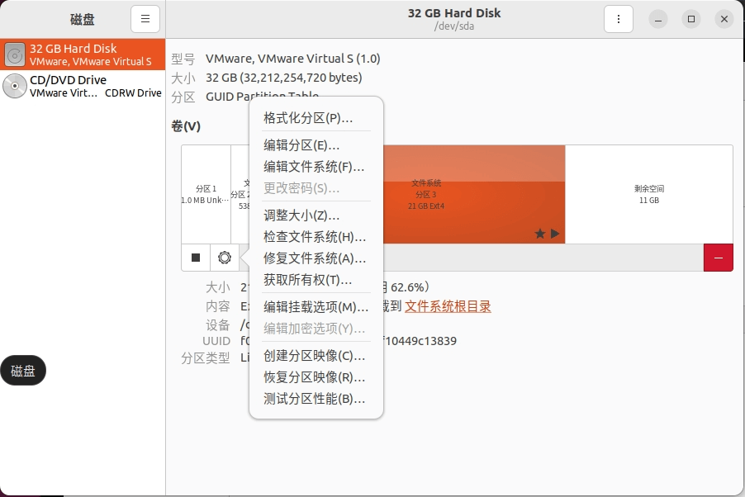Select 创建分区映像(C) menu entry
745x497 pixels.
pos(314,356)
